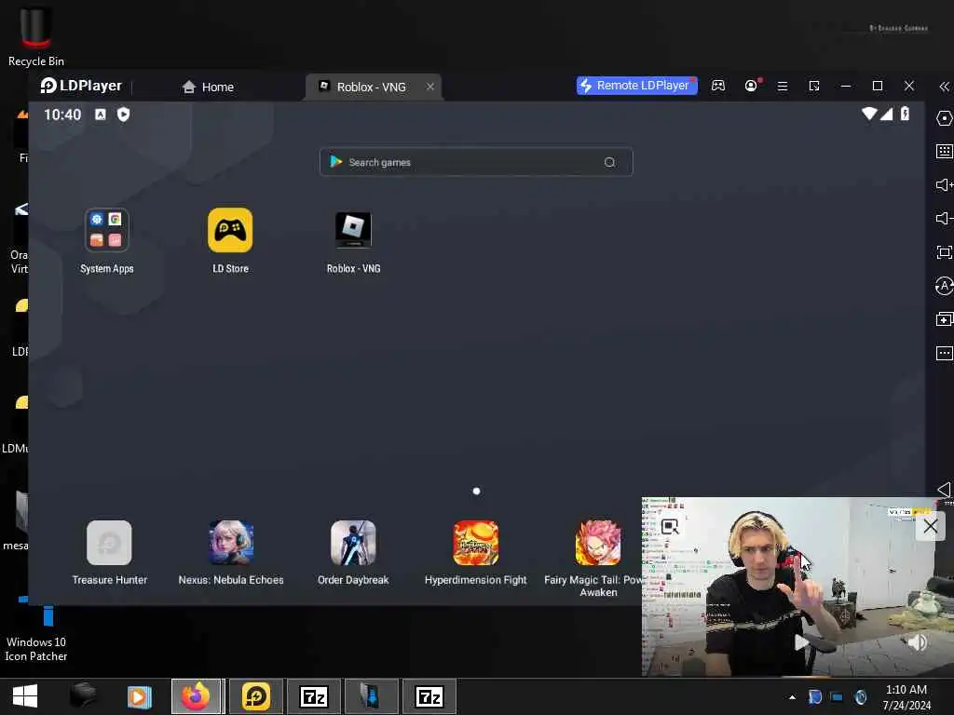Increase emulator volume
Viewport: 954px width, 715px height.
click(x=945, y=185)
